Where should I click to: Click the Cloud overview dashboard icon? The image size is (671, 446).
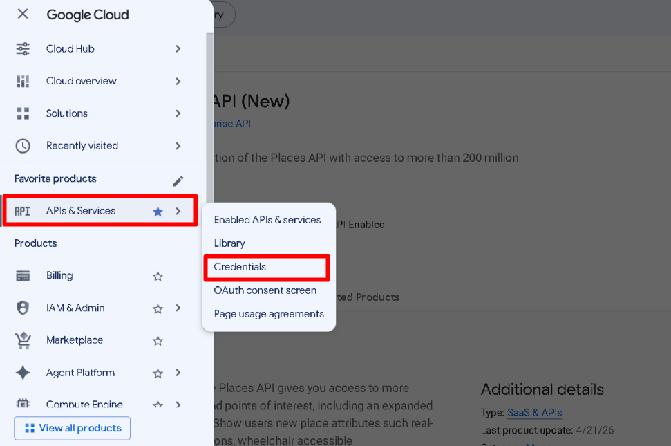[x=23, y=81]
